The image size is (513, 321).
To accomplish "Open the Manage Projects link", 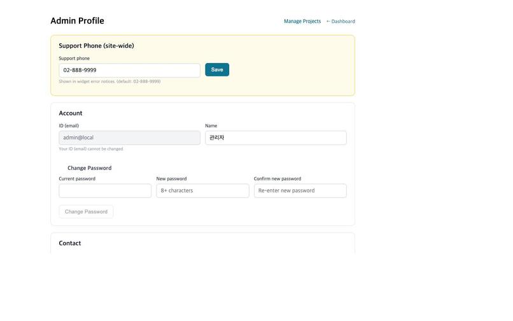I will tap(302, 21).
